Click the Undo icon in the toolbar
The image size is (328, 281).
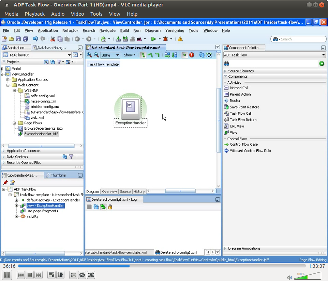[x=36, y=39]
